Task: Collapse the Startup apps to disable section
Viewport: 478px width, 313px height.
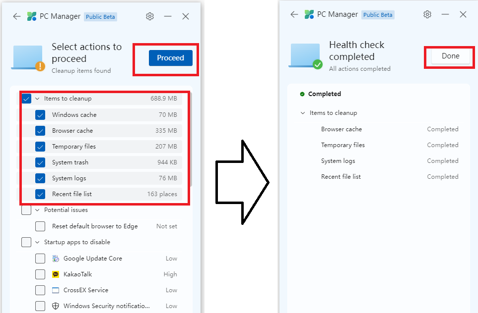Action: pos(37,242)
